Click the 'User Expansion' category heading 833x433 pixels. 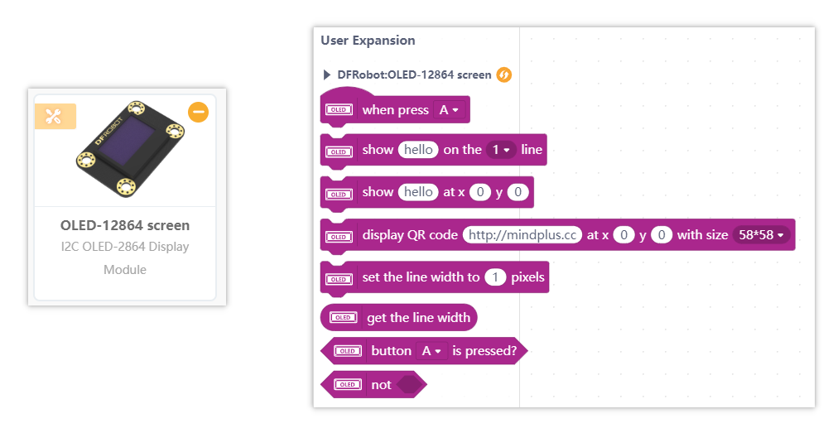point(368,41)
